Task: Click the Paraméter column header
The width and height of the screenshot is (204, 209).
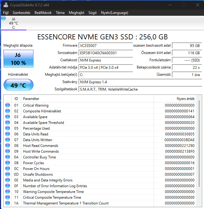Action: tap(87, 99)
